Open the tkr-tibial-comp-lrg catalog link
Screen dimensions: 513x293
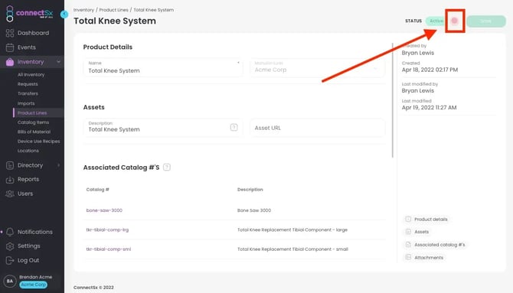click(107, 230)
